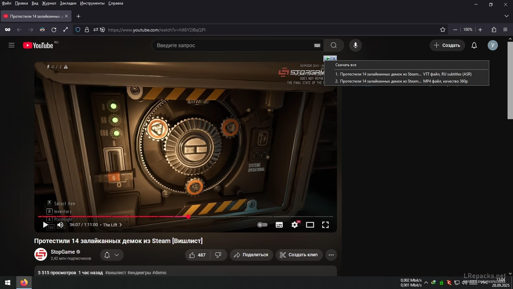Toggle autoplay switch in player
This screenshot has height=289, width=513.
coord(262,225)
